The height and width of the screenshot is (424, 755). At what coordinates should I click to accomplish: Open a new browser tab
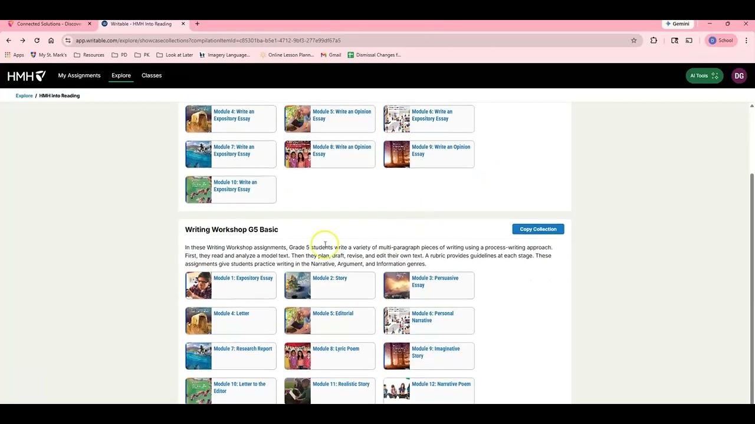click(197, 24)
